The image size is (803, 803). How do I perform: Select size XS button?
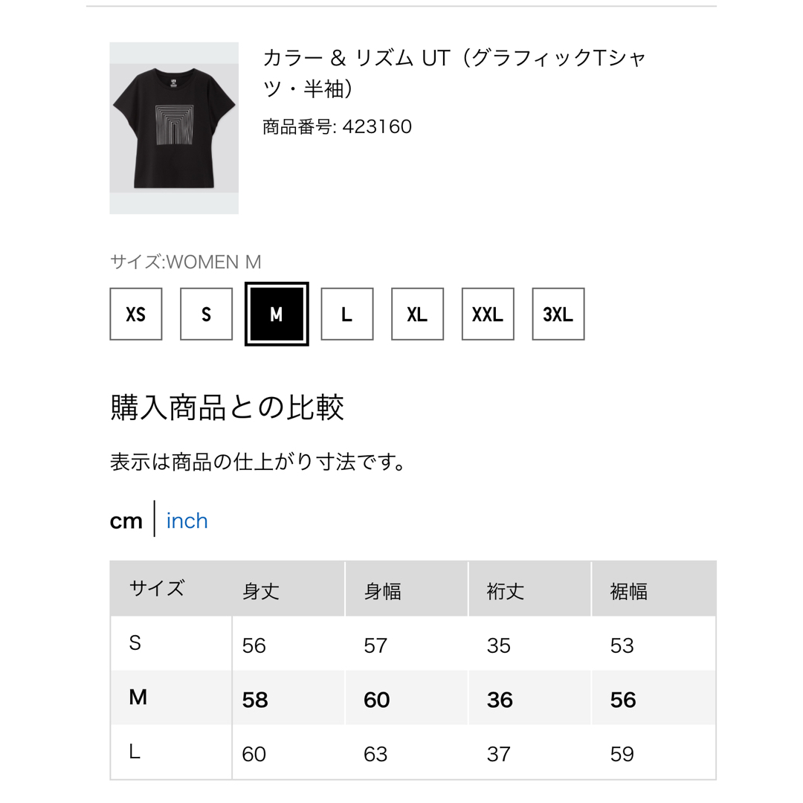click(x=136, y=314)
